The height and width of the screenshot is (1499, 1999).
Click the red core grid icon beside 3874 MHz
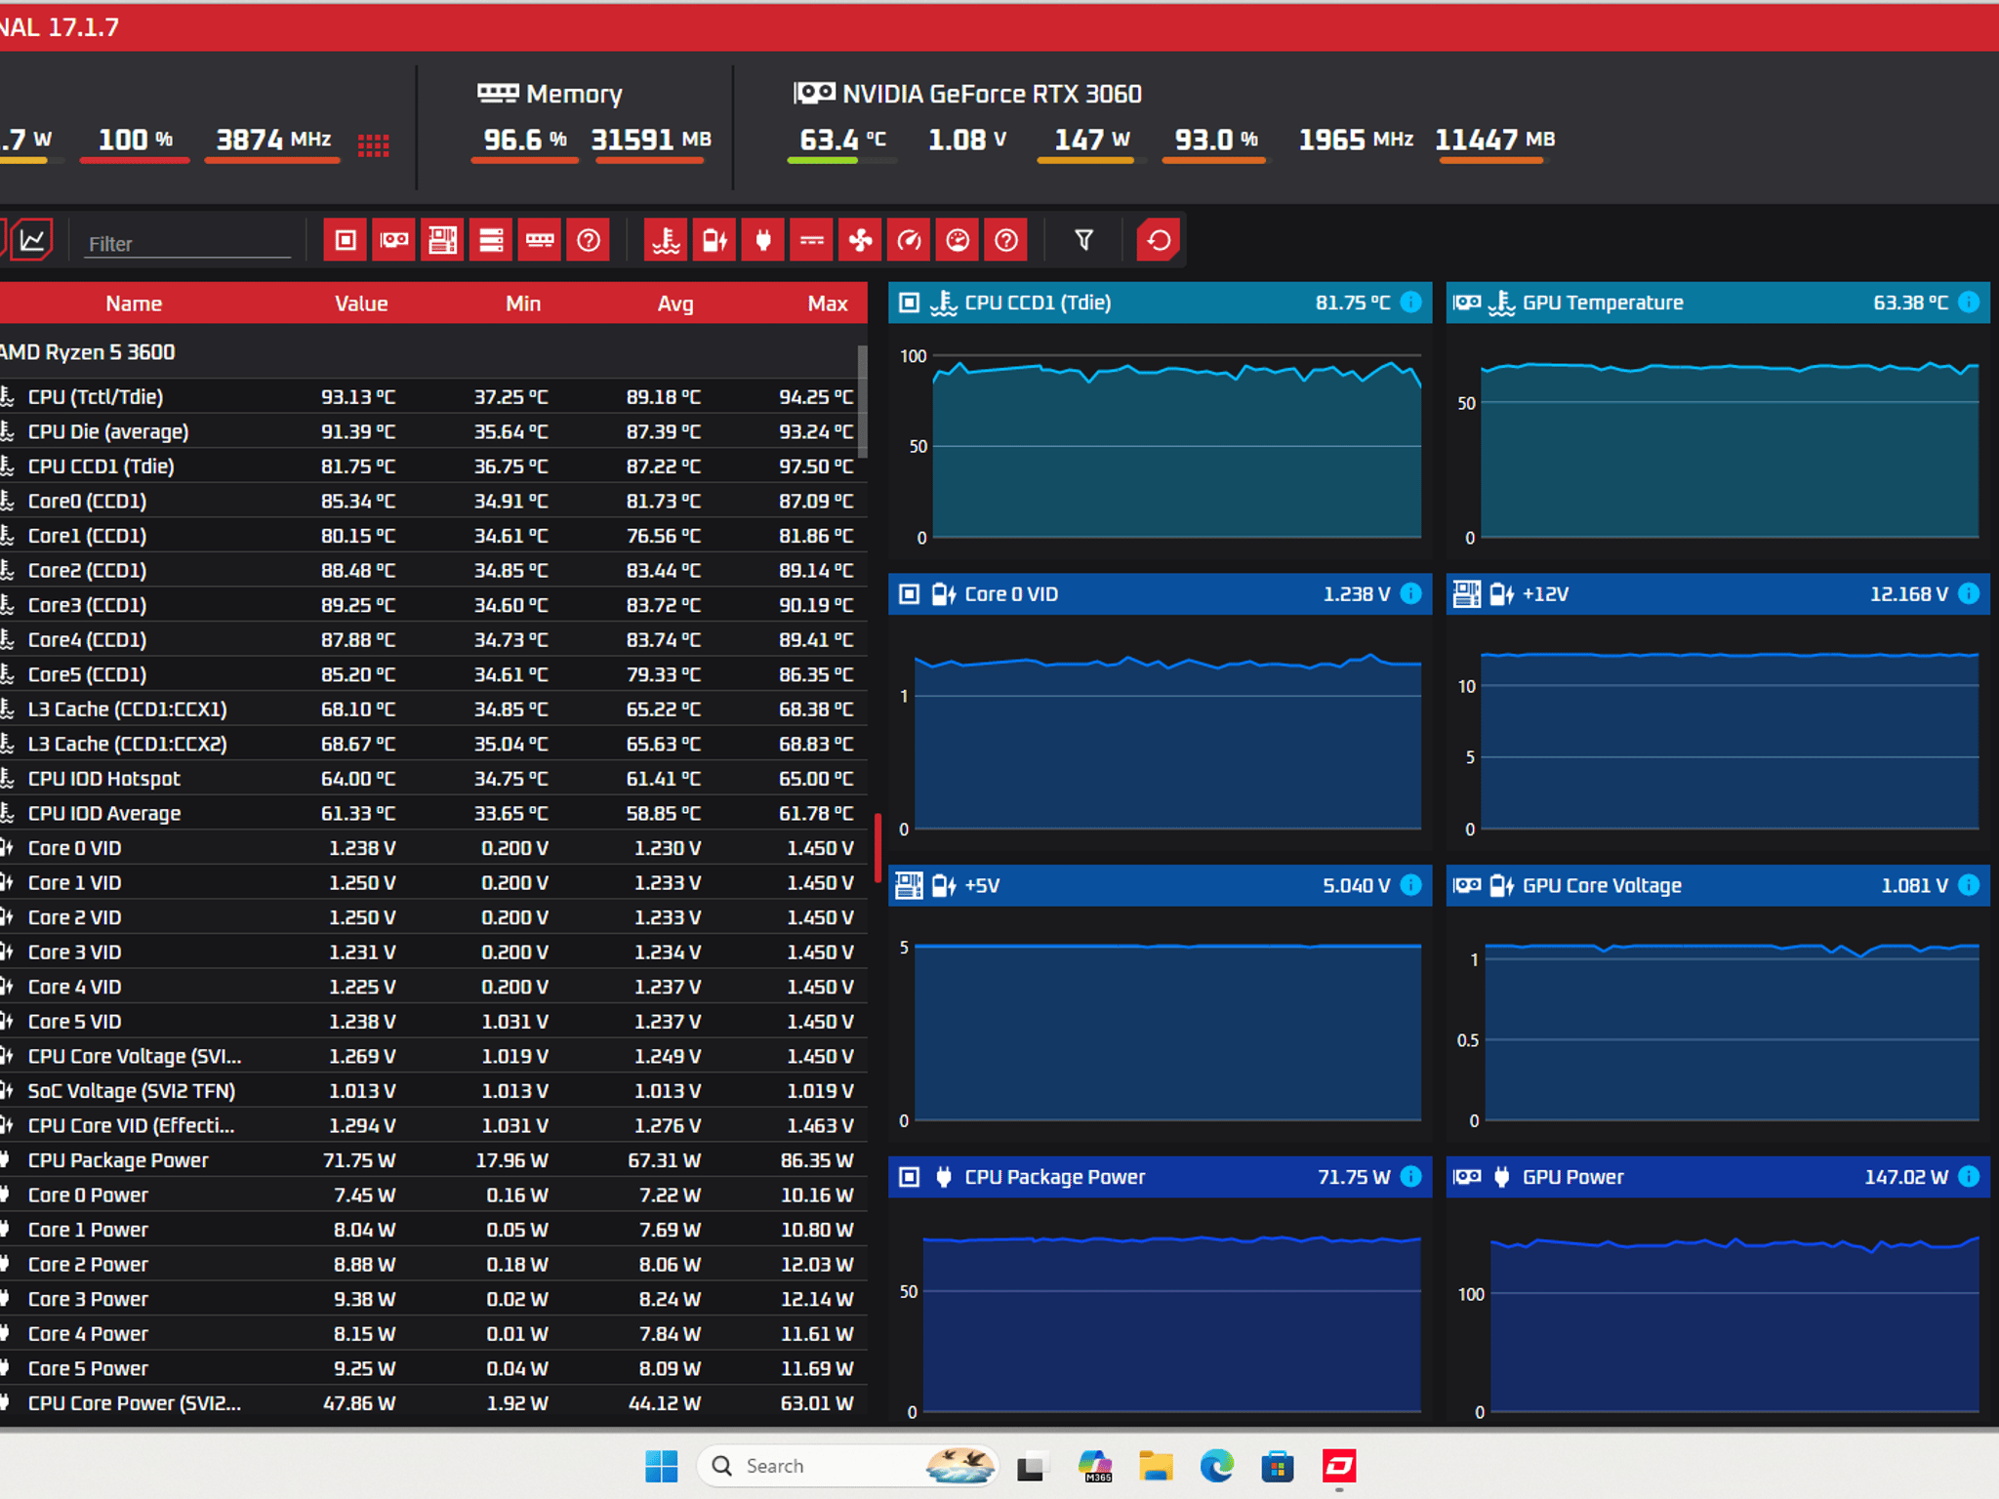click(x=373, y=145)
